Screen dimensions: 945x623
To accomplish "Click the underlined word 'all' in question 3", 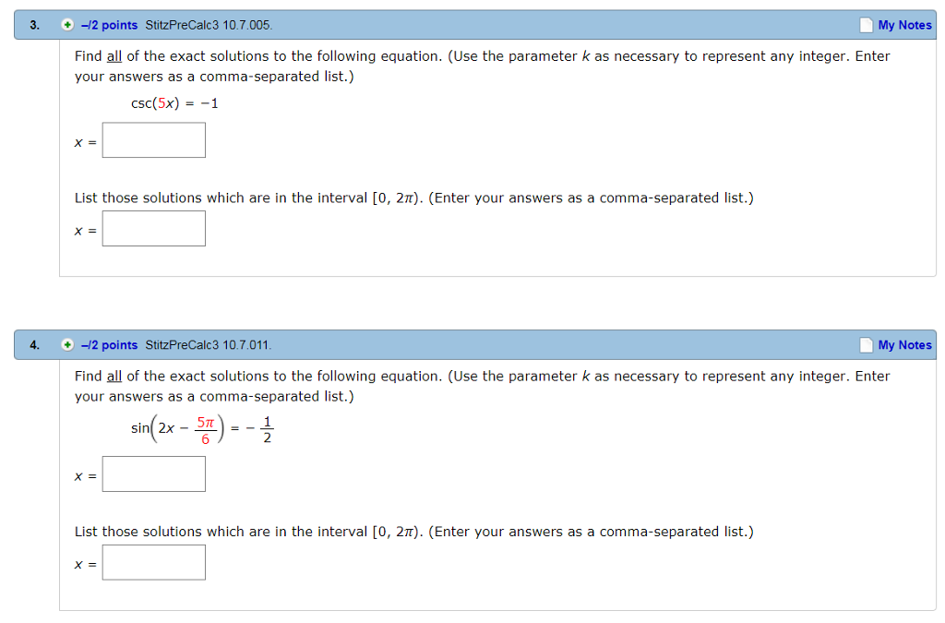I will (114, 56).
